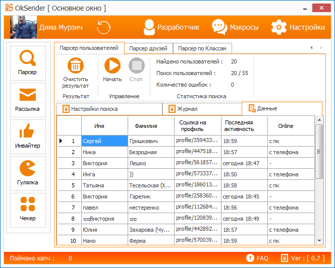The height and width of the screenshot is (268, 335).
Task: Start parsing with the Начать play button
Action: [x=113, y=65]
